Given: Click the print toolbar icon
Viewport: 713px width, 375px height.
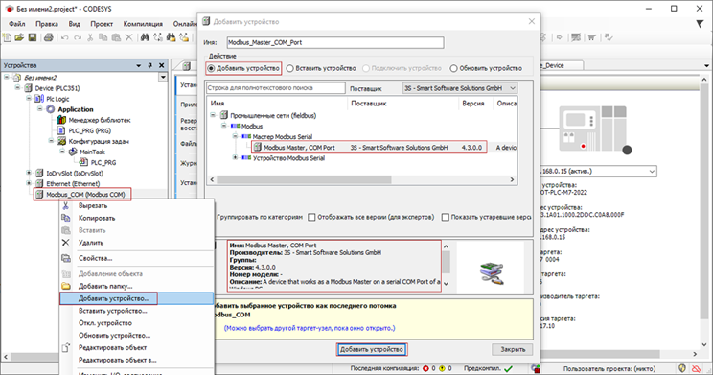Looking at the screenshot, I should [x=48, y=37].
